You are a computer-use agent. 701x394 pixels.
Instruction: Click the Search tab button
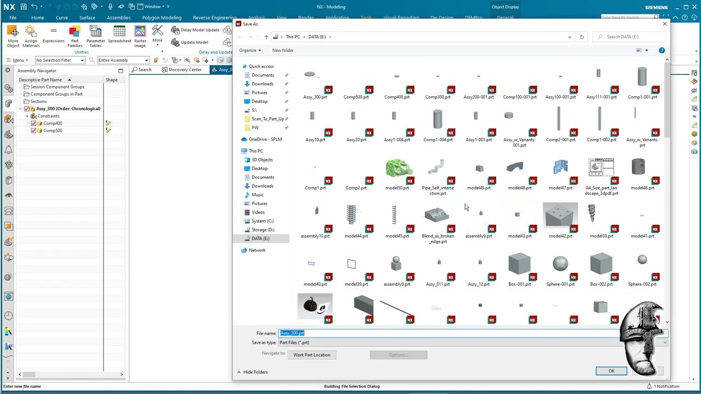pyautogui.click(x=141, y=70)
